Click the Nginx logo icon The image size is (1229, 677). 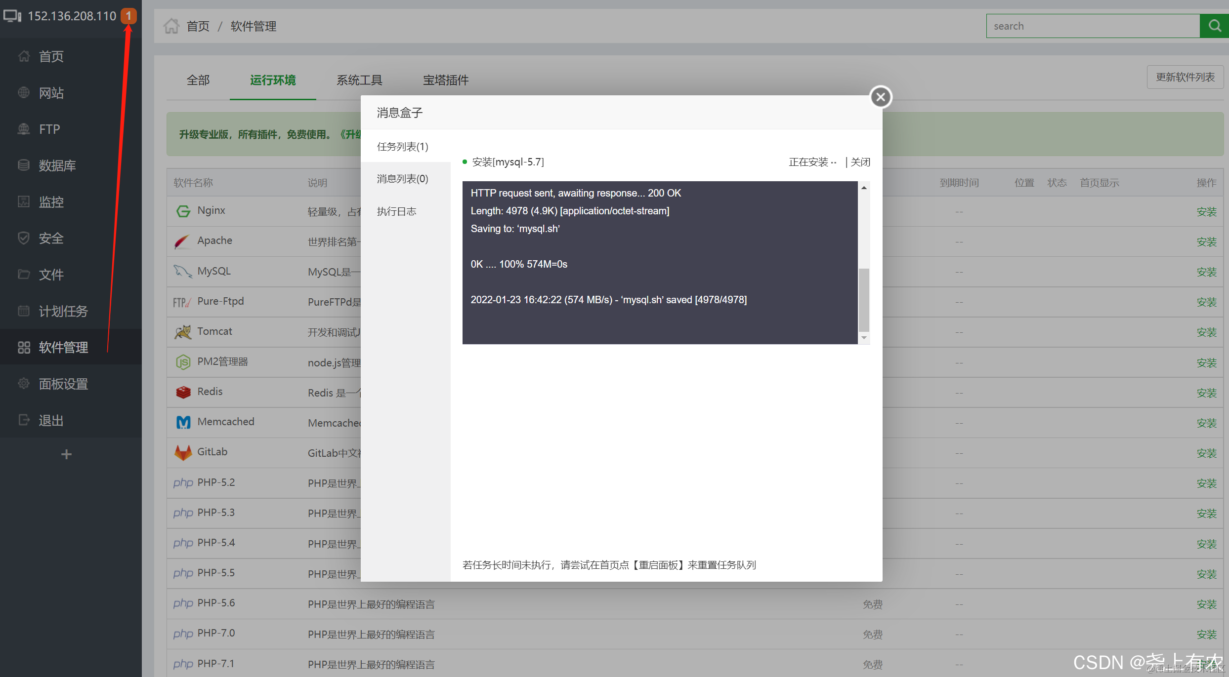pos(183,211)
